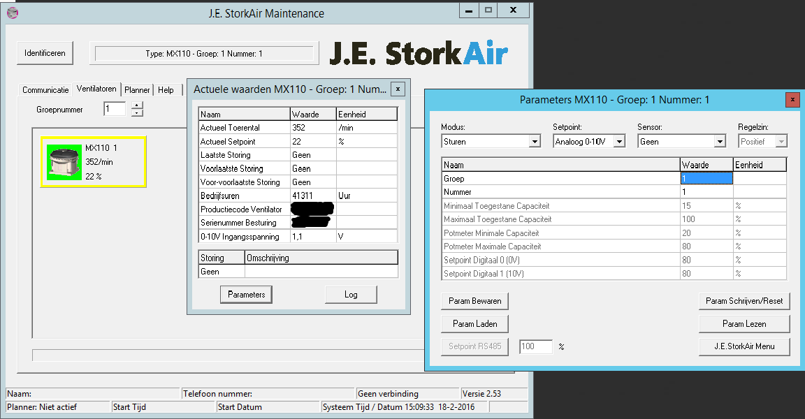Click the Omschrijving column header

click(x=321, y=258)
